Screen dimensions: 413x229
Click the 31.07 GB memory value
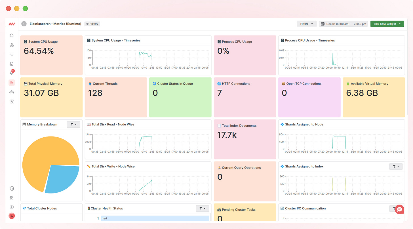pos(41,93)
